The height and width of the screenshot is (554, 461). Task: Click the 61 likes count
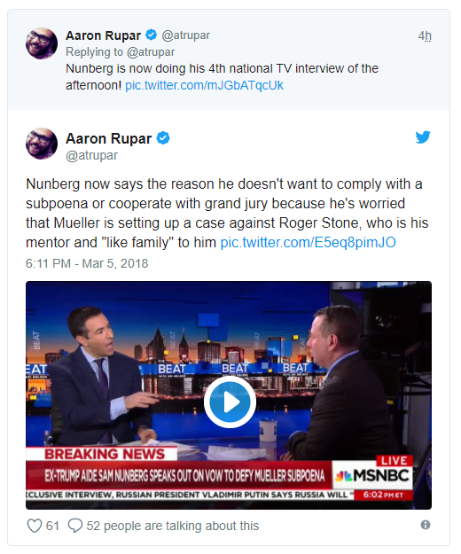point(52,526)
